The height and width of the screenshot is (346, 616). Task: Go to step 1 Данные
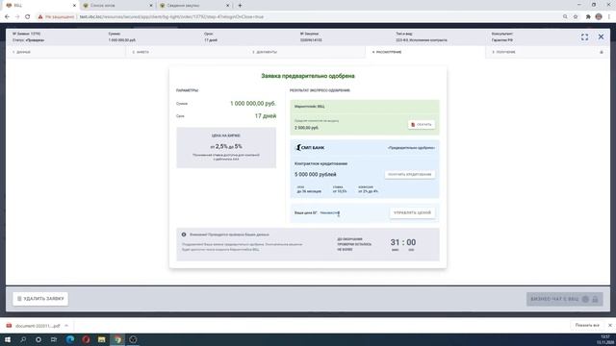[x=65, y=52]
